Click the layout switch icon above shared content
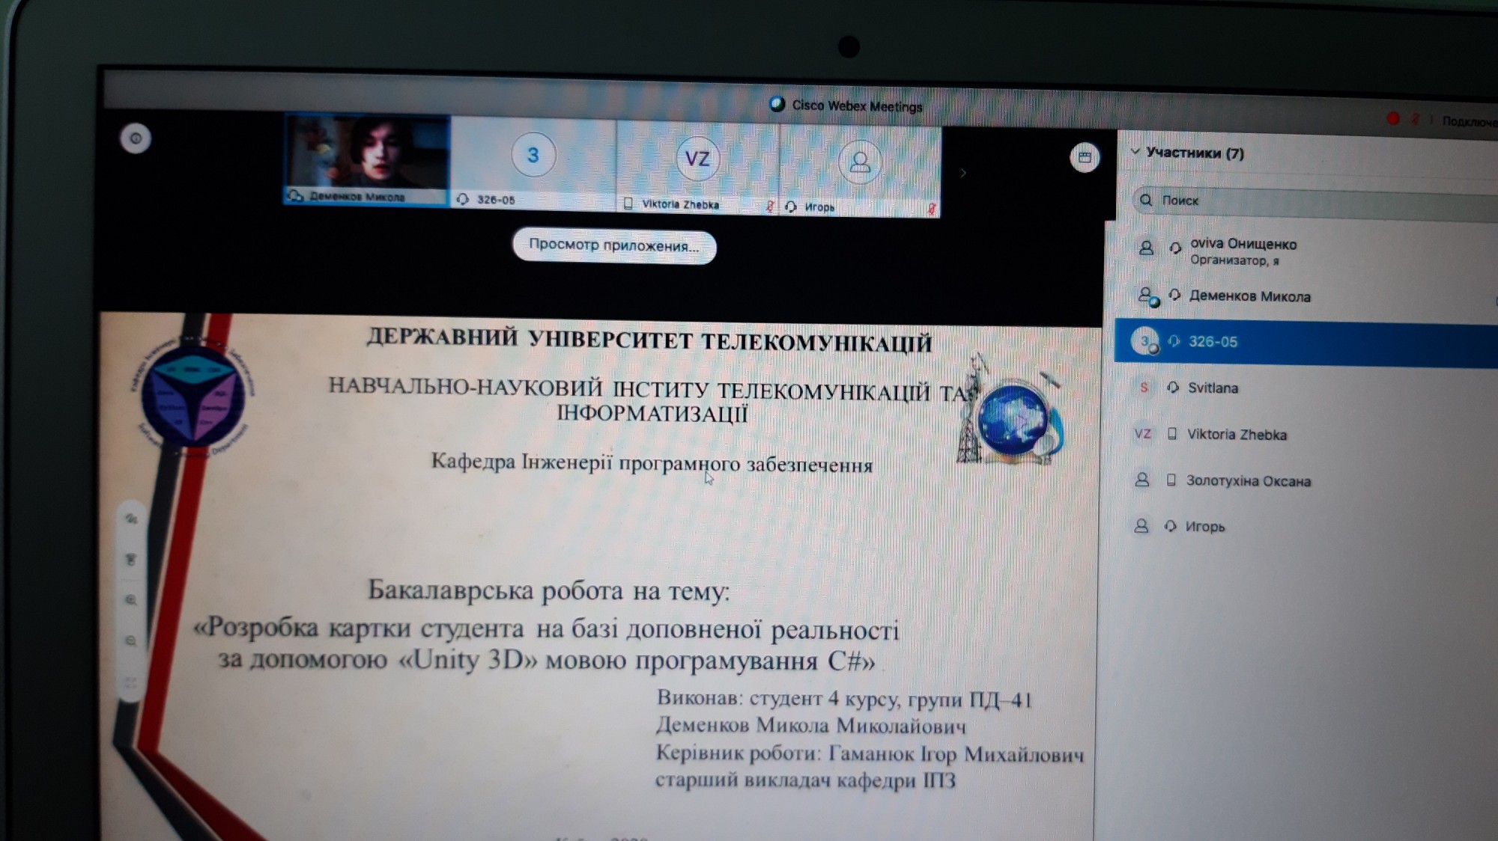1498x841 pixels. coord(1085,157)
